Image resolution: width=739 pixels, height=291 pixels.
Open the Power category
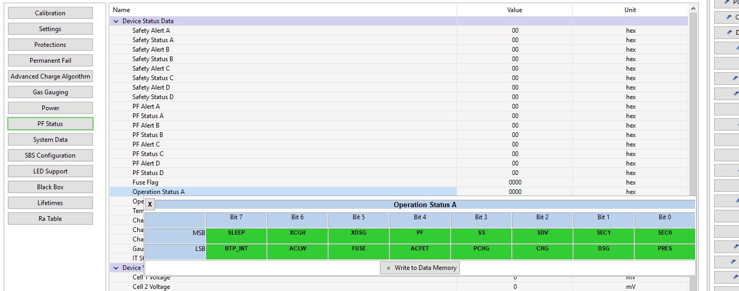coord(50,108)
